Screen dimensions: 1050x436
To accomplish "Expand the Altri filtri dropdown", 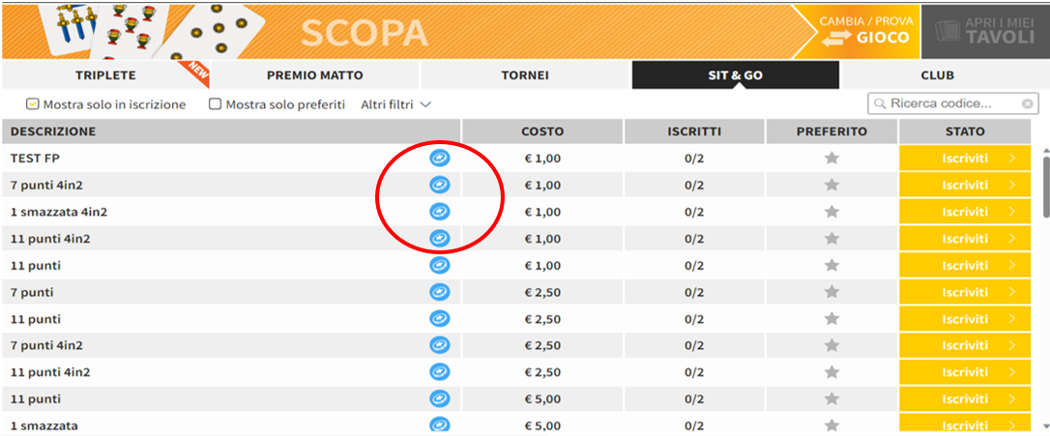I will point(395,103).
